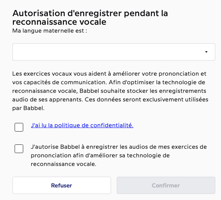Click the native language dropdown arrow
Viewport: 221px width, 200px height.
pyautogui.click(x=206, y=52)
